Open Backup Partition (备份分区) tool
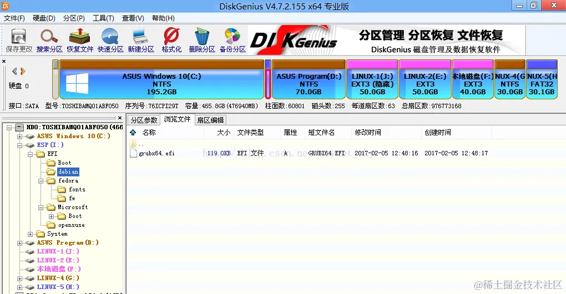This screenshot has height=294, width=566. [x=233, y=40]
